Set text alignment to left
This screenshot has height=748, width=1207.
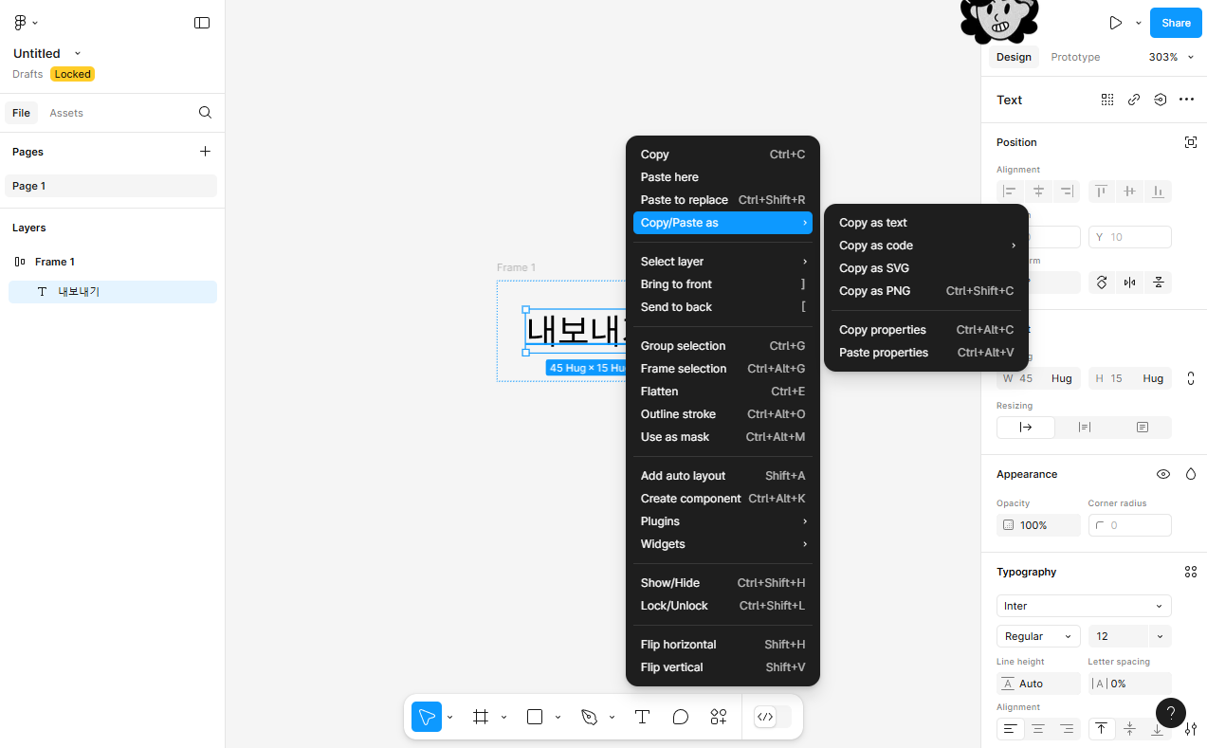[x=1011, y=729]
